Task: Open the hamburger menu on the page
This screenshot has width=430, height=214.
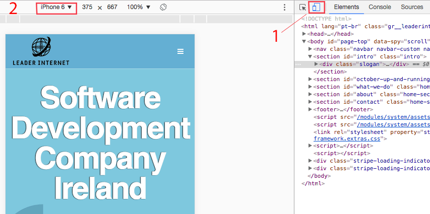Action: [x=180, y=51]
